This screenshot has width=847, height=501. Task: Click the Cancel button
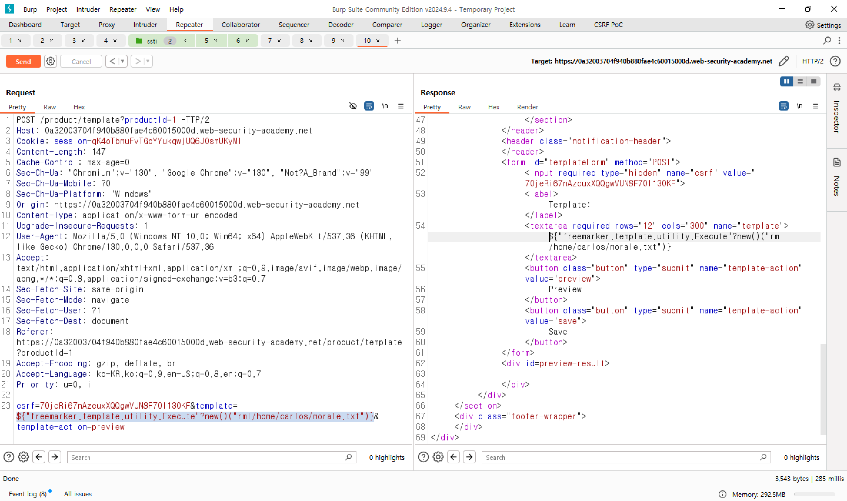[81, 61]
